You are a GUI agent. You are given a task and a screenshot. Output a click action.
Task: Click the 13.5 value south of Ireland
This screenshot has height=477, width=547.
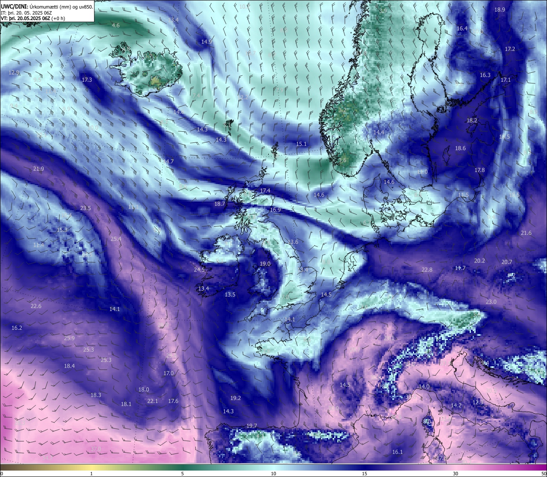(x=230, y=294)
